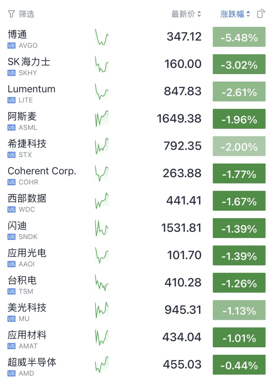Open the 博通 AVGO mini trend chart

tap(102, 37)
